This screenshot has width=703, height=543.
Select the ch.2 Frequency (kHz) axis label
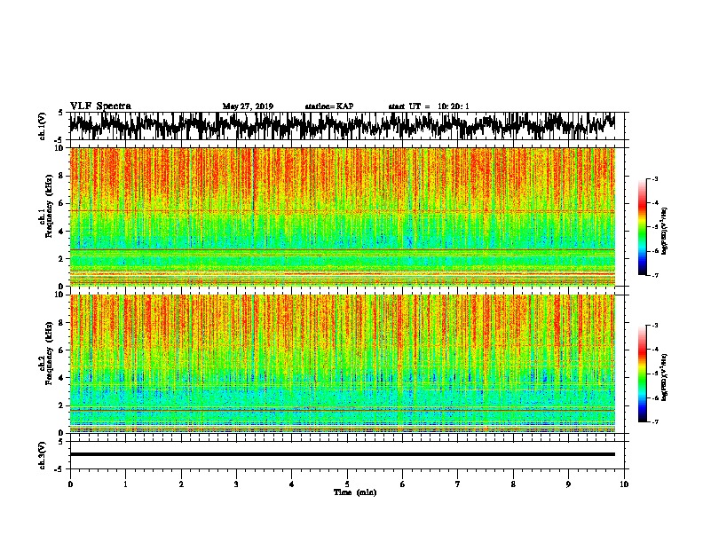pyautogui.click(x=46, y=353)
